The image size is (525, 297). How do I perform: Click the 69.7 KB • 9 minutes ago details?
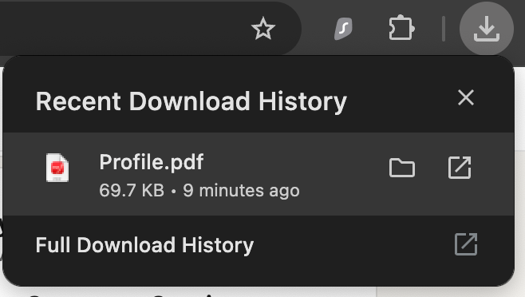pyautogui.click(x=199, y=190)
